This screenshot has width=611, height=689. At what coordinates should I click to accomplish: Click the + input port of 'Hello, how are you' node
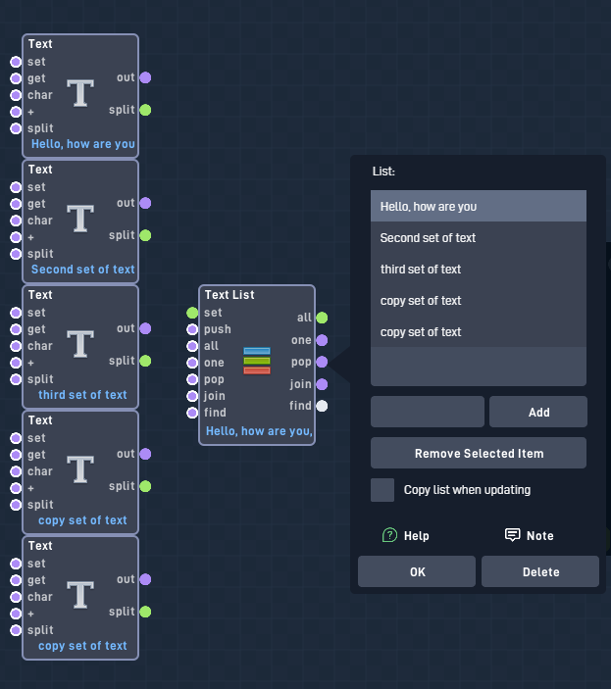point(16,112)
